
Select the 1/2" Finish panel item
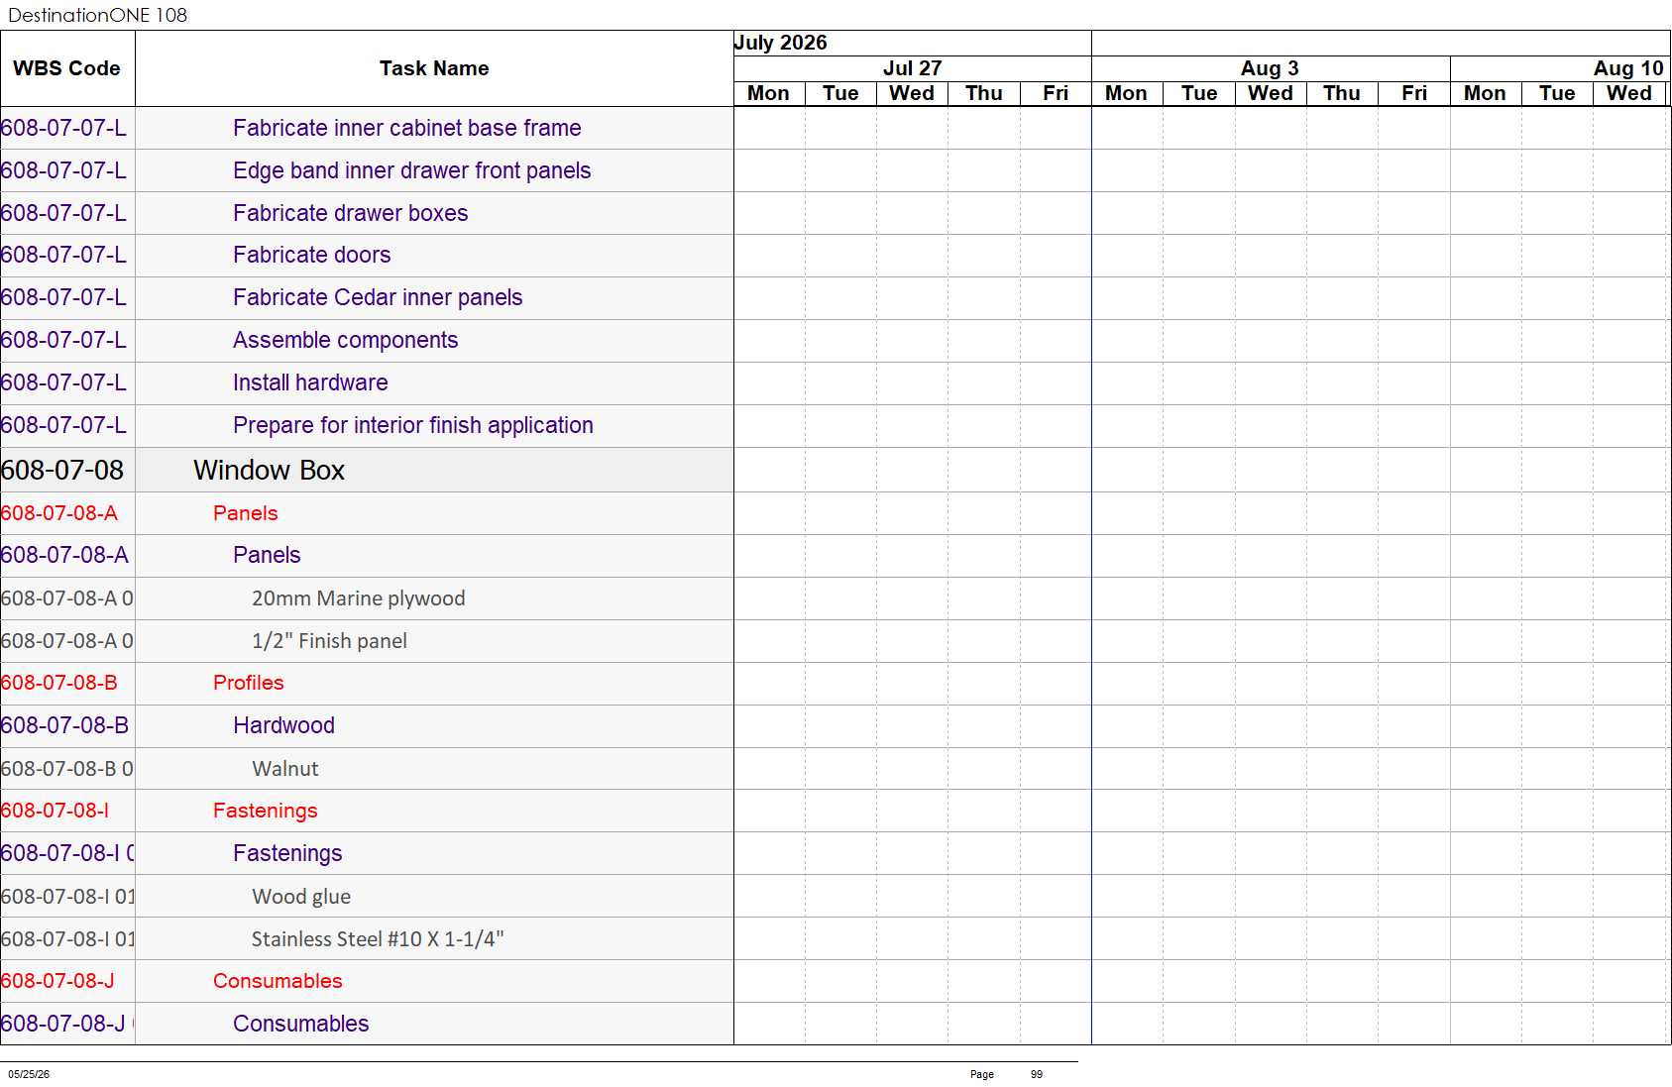(x=329, y=641)
